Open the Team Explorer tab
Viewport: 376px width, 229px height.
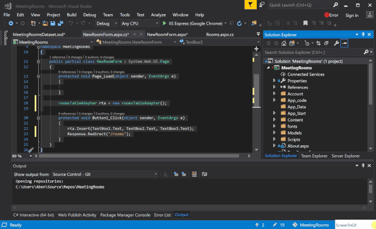[314, 156]
